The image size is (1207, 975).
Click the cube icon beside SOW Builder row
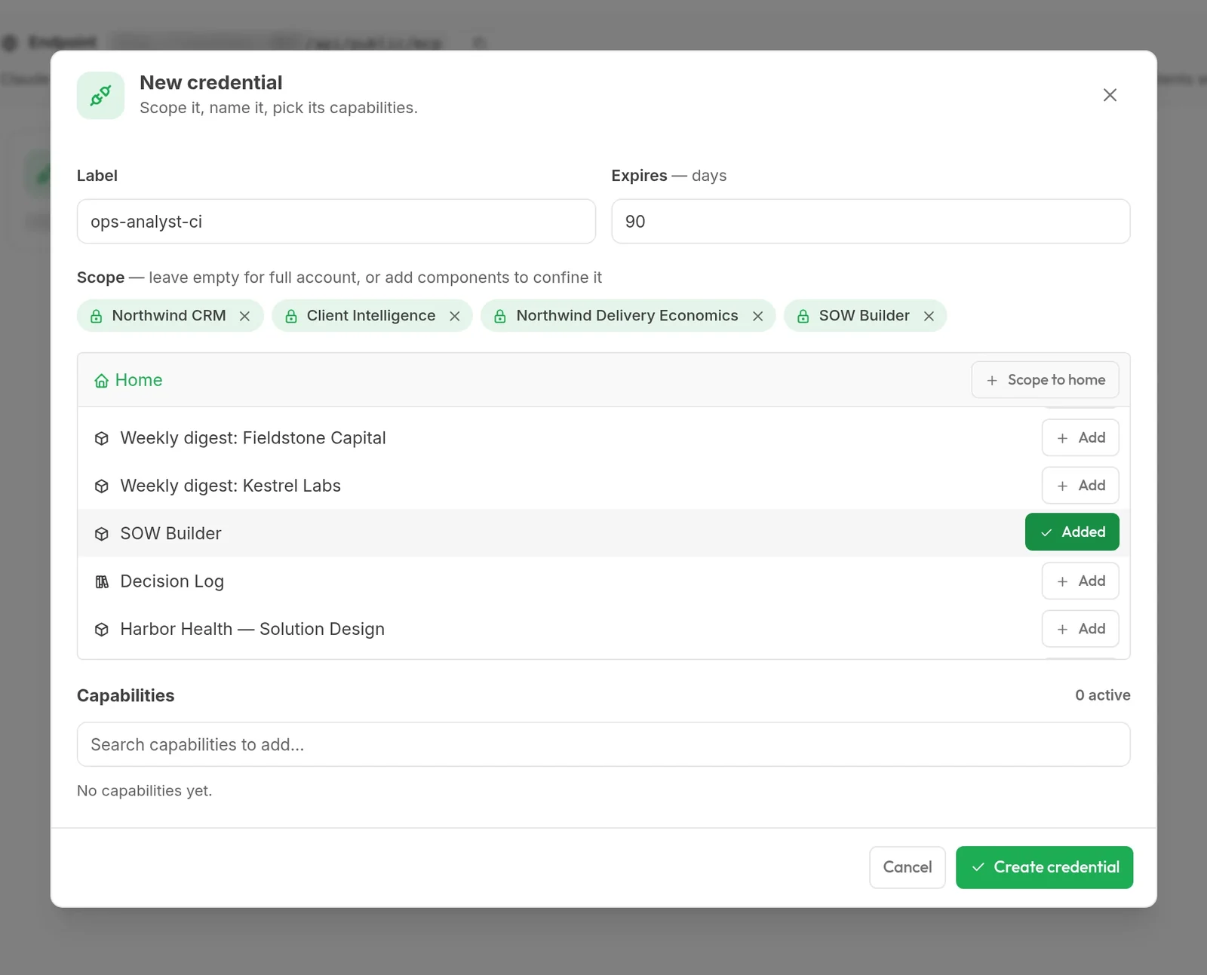(102, 534)
